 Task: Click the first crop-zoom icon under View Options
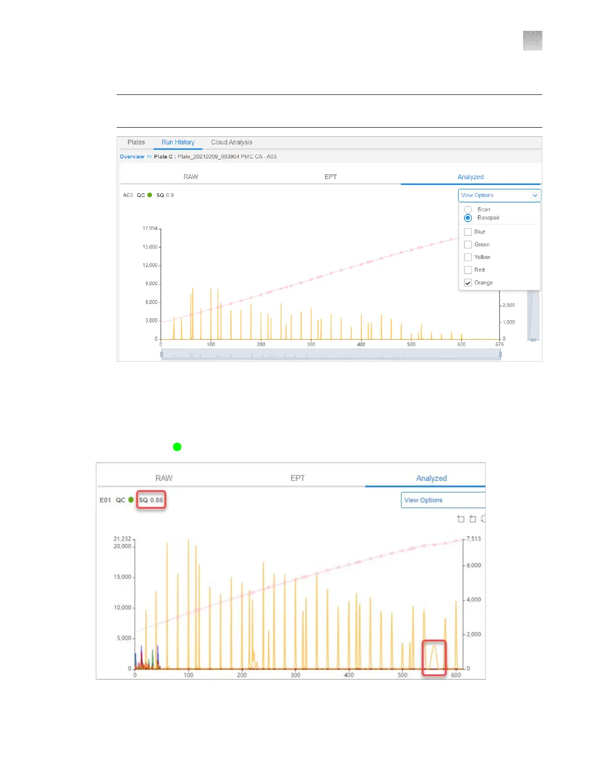click(461, 519)
